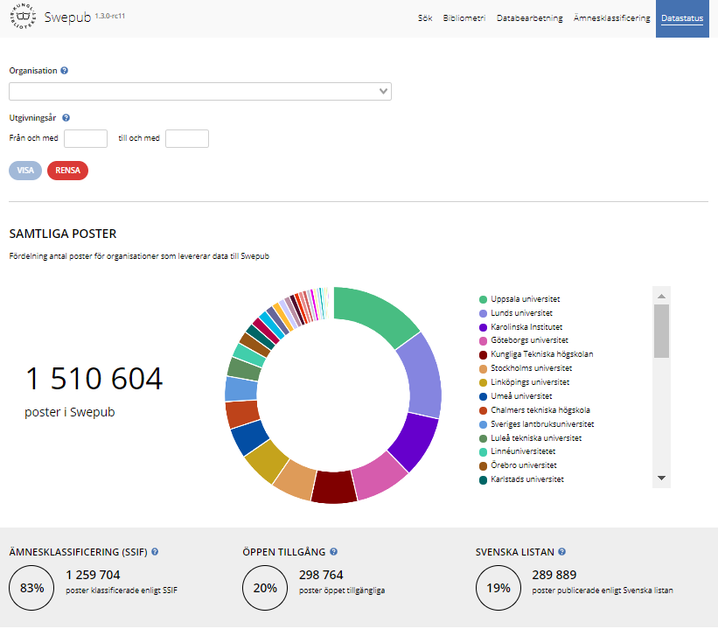Click the SAMTLIGA POSTER heading
This screenshot has height=629, width=718.
tap(63, 234)
